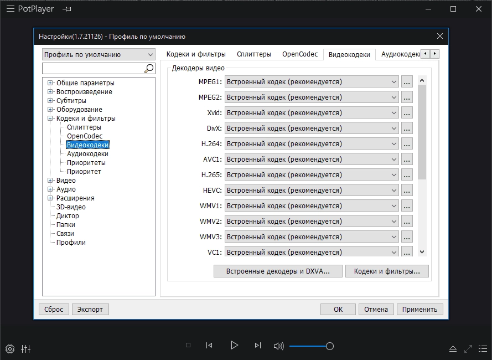Toggle fullscreen with the diagonal arrows icon
Viewport: 492px width, 360px height.
468,349
